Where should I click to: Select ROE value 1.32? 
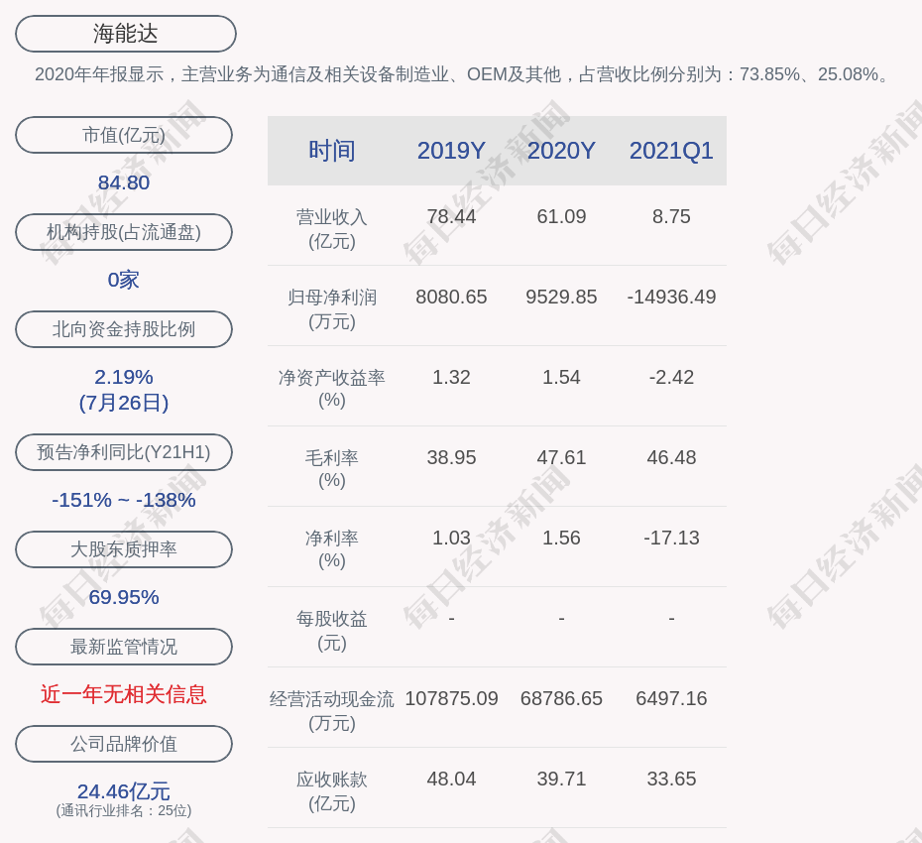coord(451,377)
